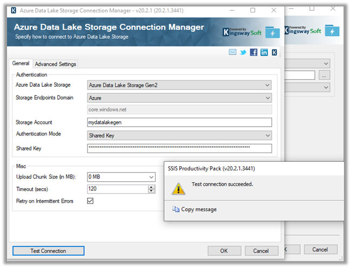Click the copy icon beside Copy message
This screenshot has height=268, width=351.
tap(175, 209)
